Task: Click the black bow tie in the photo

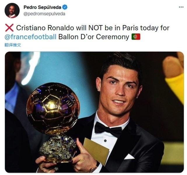Action: click(108, 129)
